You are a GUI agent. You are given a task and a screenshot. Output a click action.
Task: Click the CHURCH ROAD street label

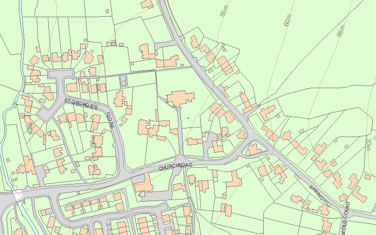click(x=176, y=166)
